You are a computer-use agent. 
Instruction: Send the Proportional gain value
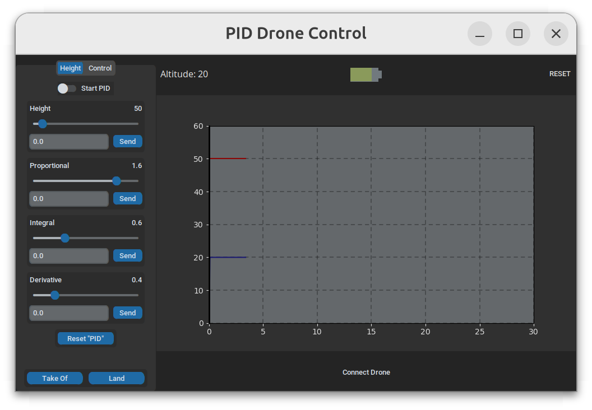(127, 199)
